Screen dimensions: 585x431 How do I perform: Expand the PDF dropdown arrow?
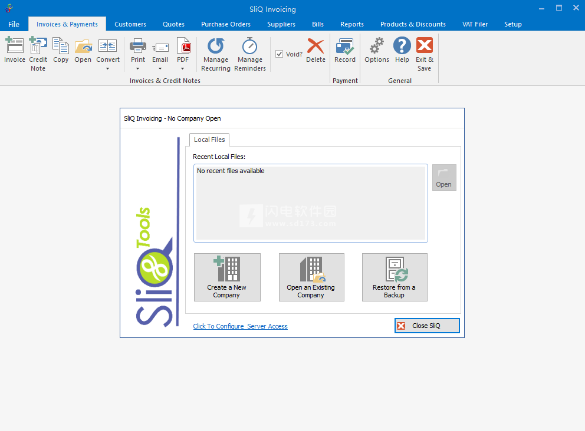[x=182, y=68]
